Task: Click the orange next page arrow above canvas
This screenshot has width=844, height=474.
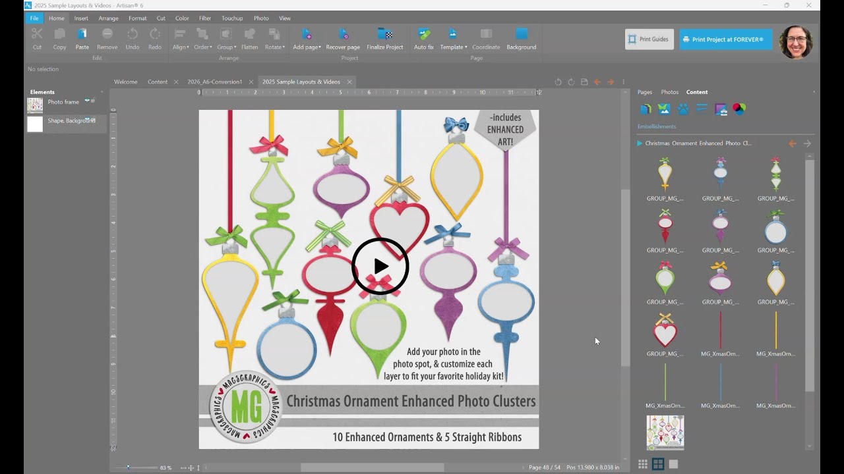Action: pos(611,82)
